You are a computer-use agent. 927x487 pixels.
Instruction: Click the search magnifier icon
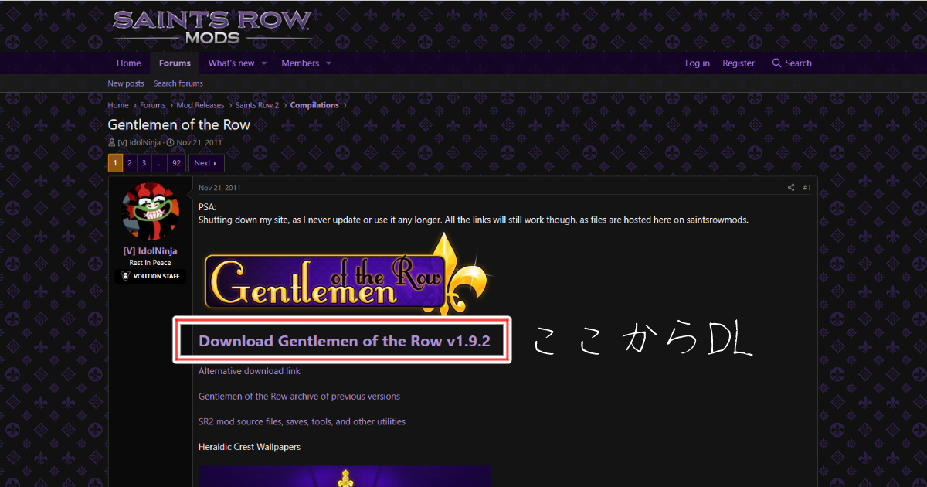[x=777, y=63]
